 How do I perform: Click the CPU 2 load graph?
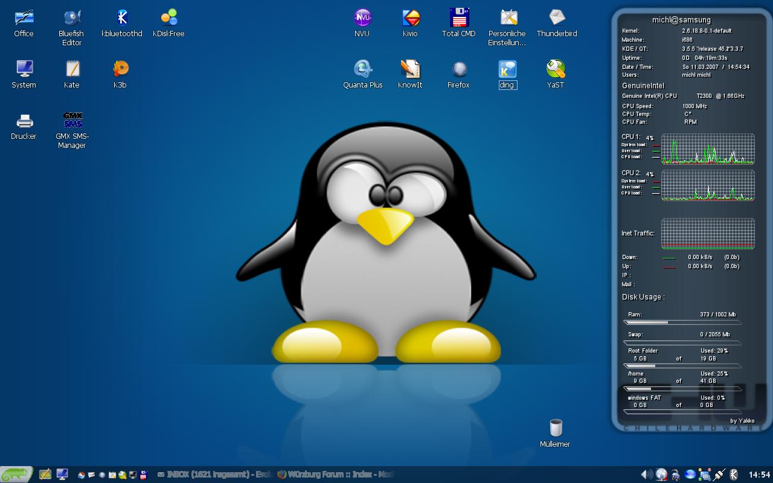point(708,185)
